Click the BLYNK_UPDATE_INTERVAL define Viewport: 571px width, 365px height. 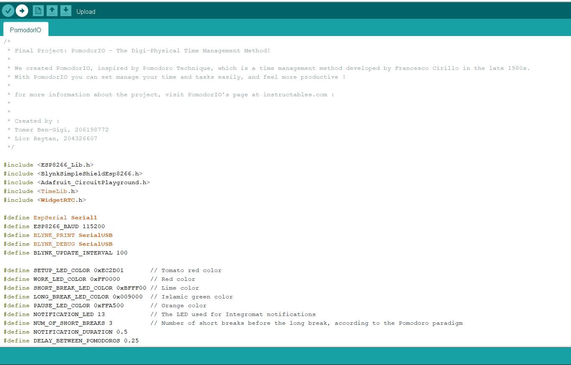[x=73, y=252]
